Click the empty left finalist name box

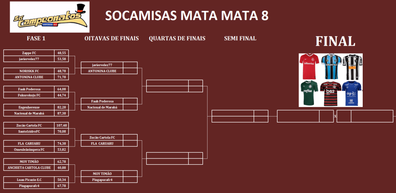tap(298, 116)
